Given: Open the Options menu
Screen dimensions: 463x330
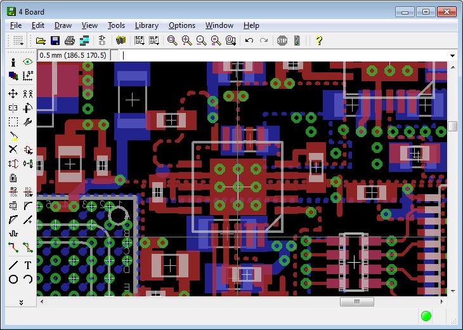Looking at the screenshot, I should pyautogui.click(x=182, y=25).
